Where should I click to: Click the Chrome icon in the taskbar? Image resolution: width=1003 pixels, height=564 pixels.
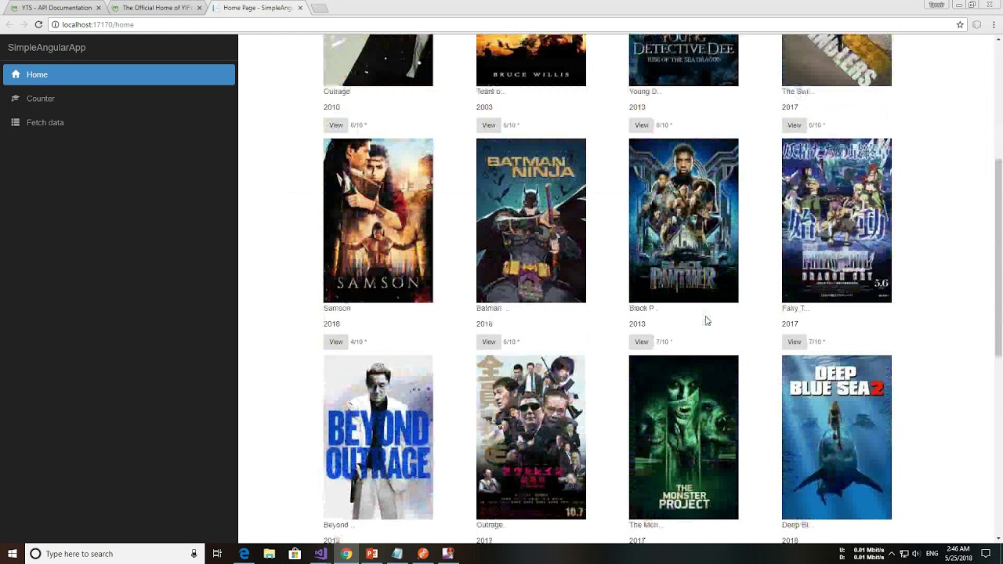click(346, 554)
